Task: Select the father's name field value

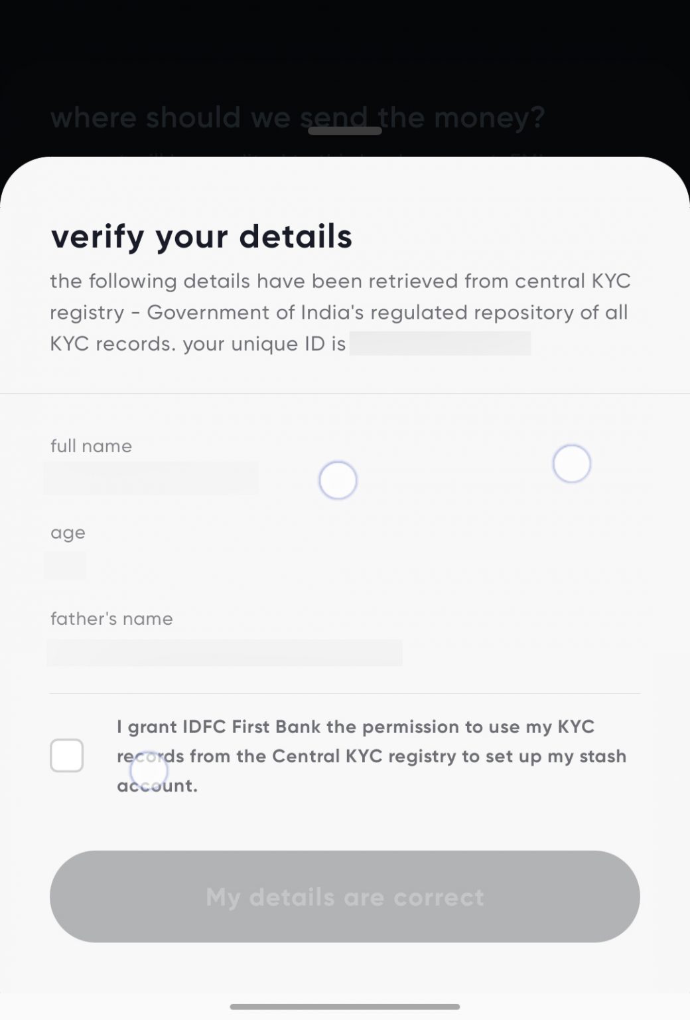Action: 226,652
